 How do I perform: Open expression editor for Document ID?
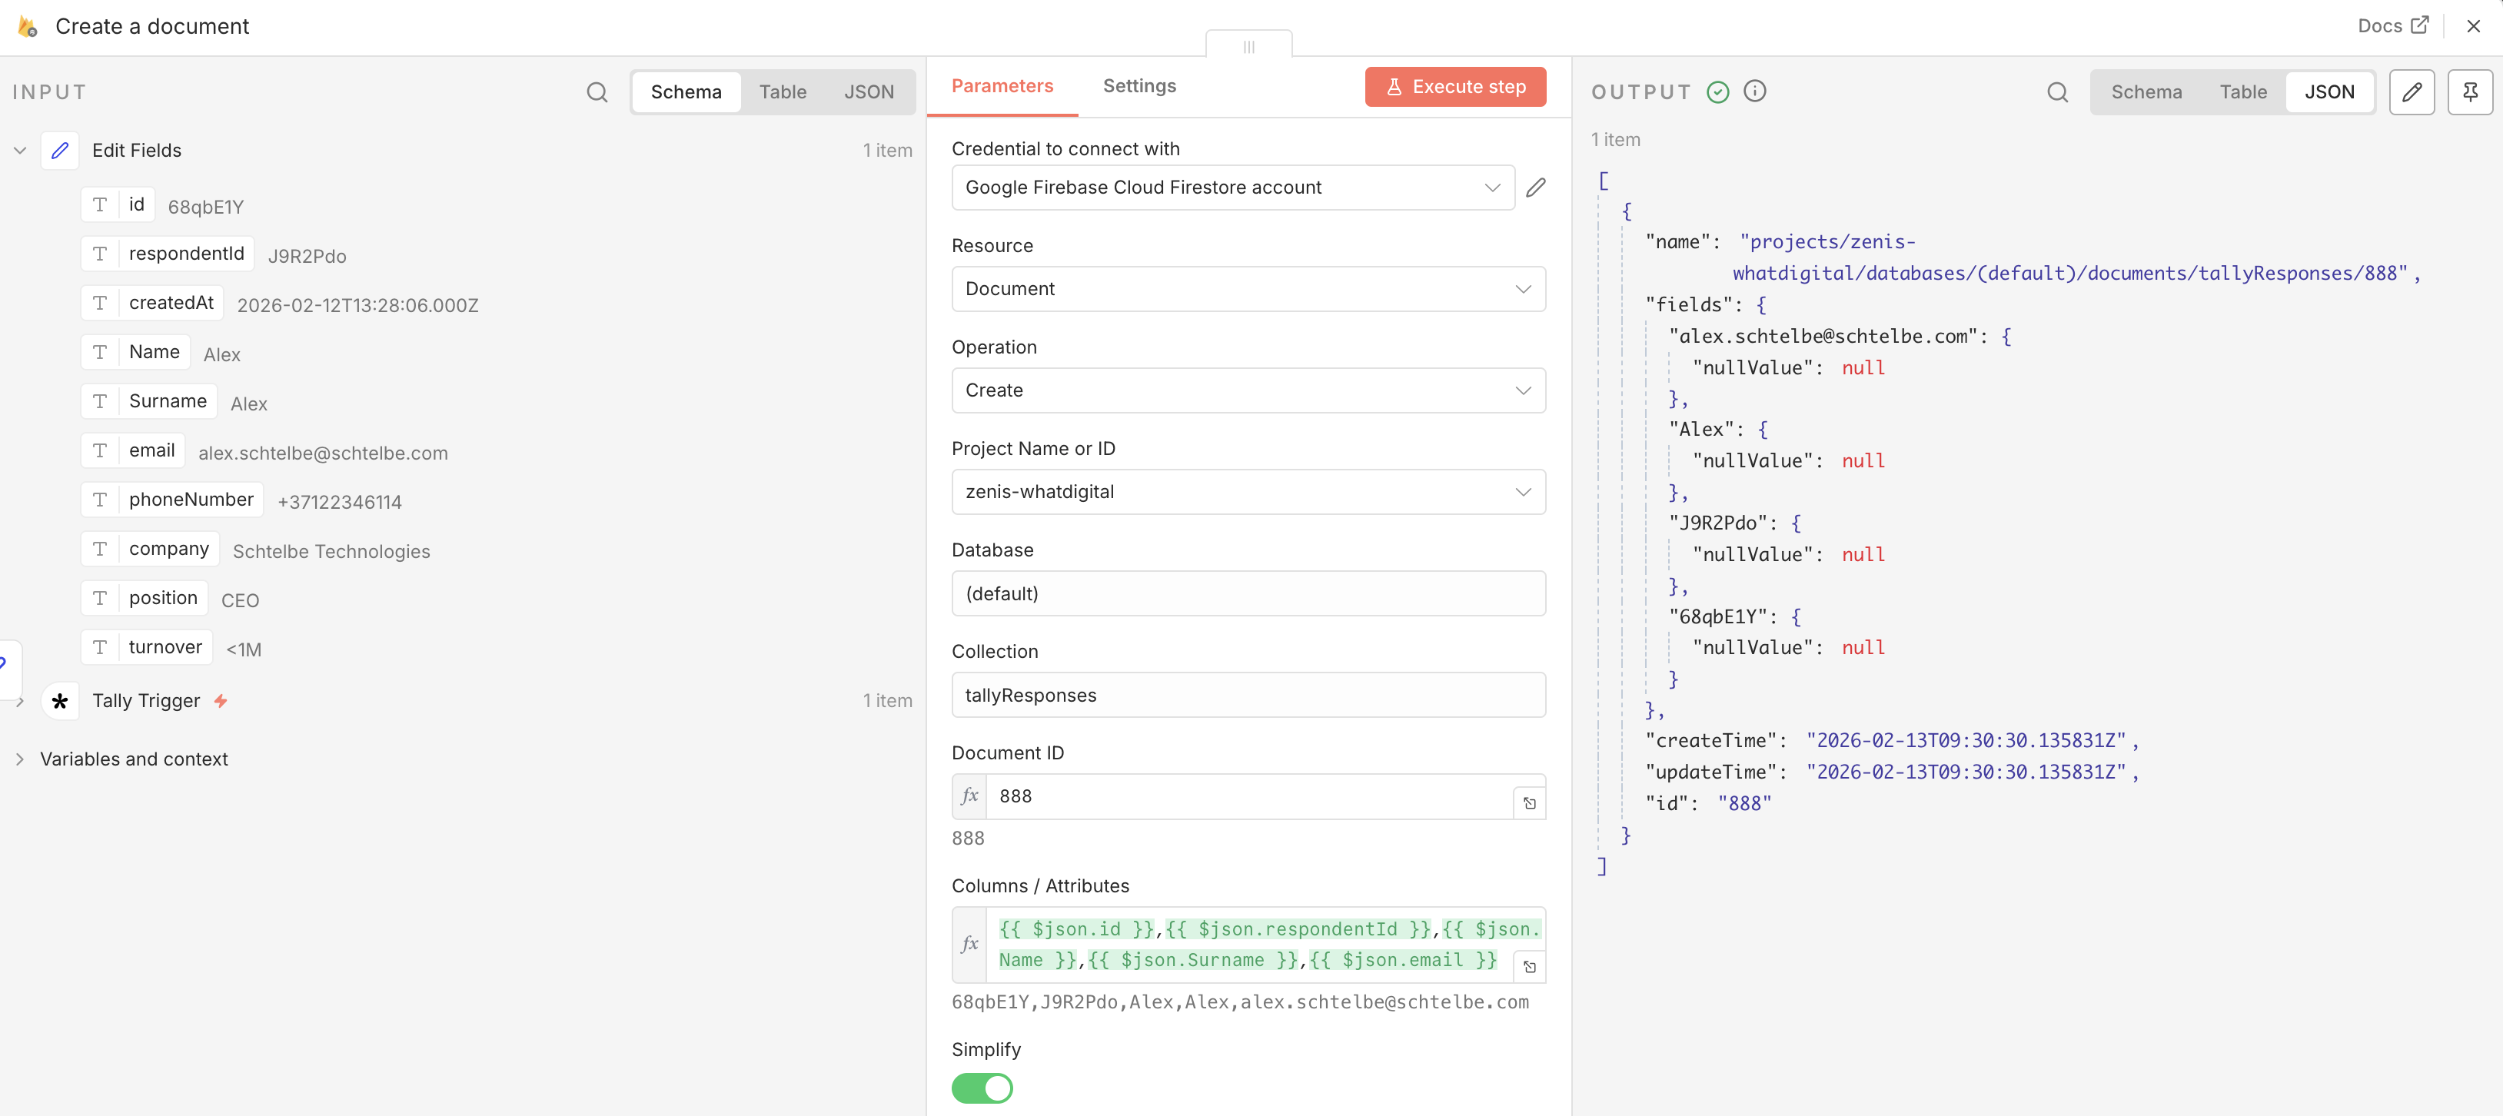click(1529, 803)
